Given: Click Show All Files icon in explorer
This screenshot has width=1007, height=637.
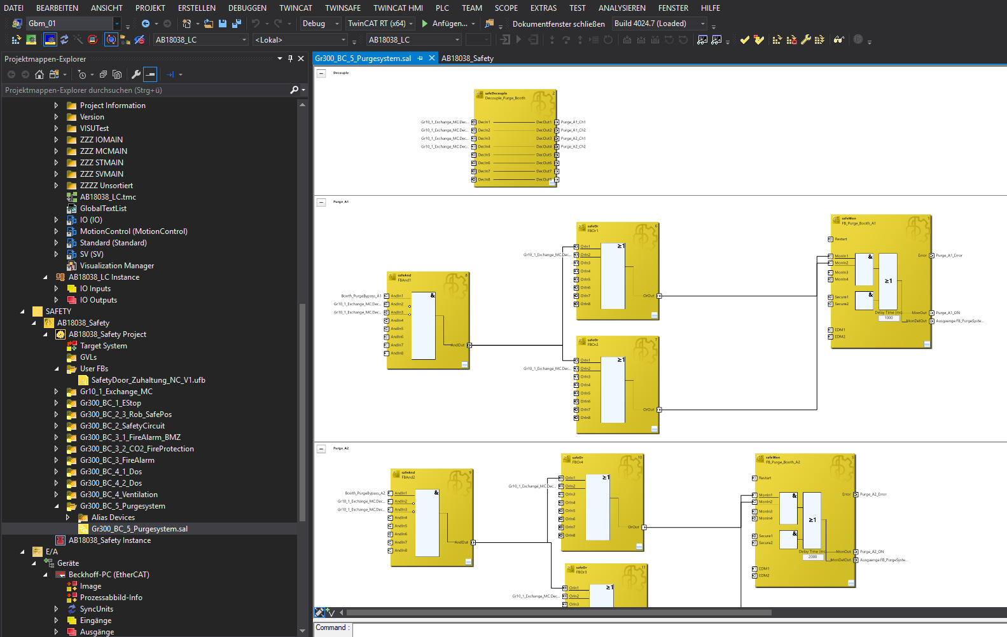Looking at the screenshot, I should [x=117, y=74].
